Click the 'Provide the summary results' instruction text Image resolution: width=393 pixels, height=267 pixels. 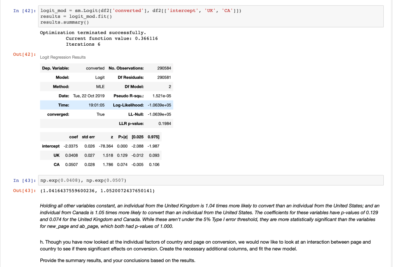(117, 260)
